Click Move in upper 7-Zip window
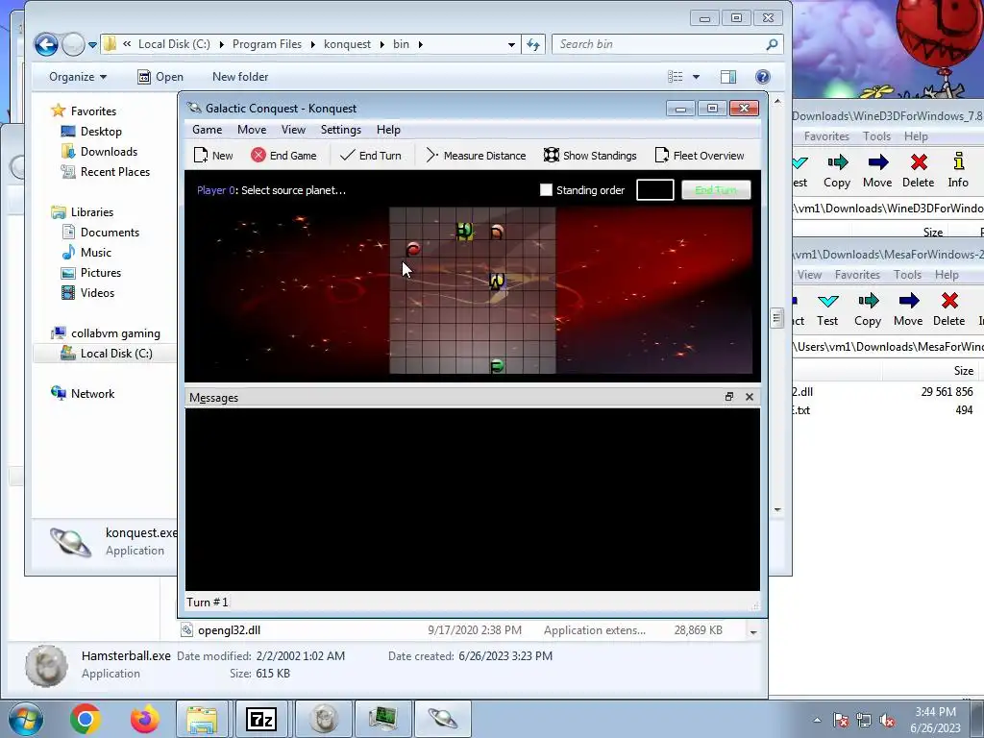984x738 pixels. pos(877,171)
